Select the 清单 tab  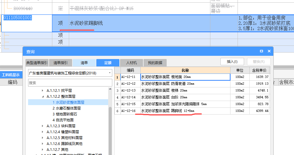tap(84, 63)
